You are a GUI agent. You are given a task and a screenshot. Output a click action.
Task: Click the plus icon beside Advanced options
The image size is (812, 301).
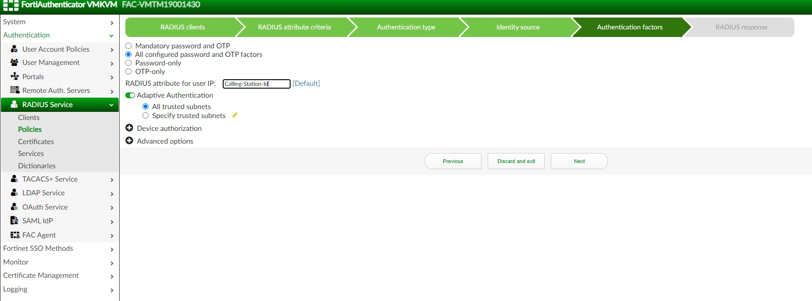(x=129, y=141)
